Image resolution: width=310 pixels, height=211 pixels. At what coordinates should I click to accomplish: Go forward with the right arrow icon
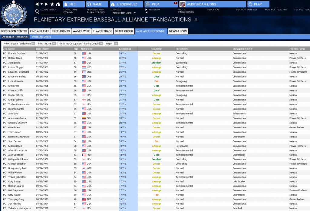tap(46, 4)
